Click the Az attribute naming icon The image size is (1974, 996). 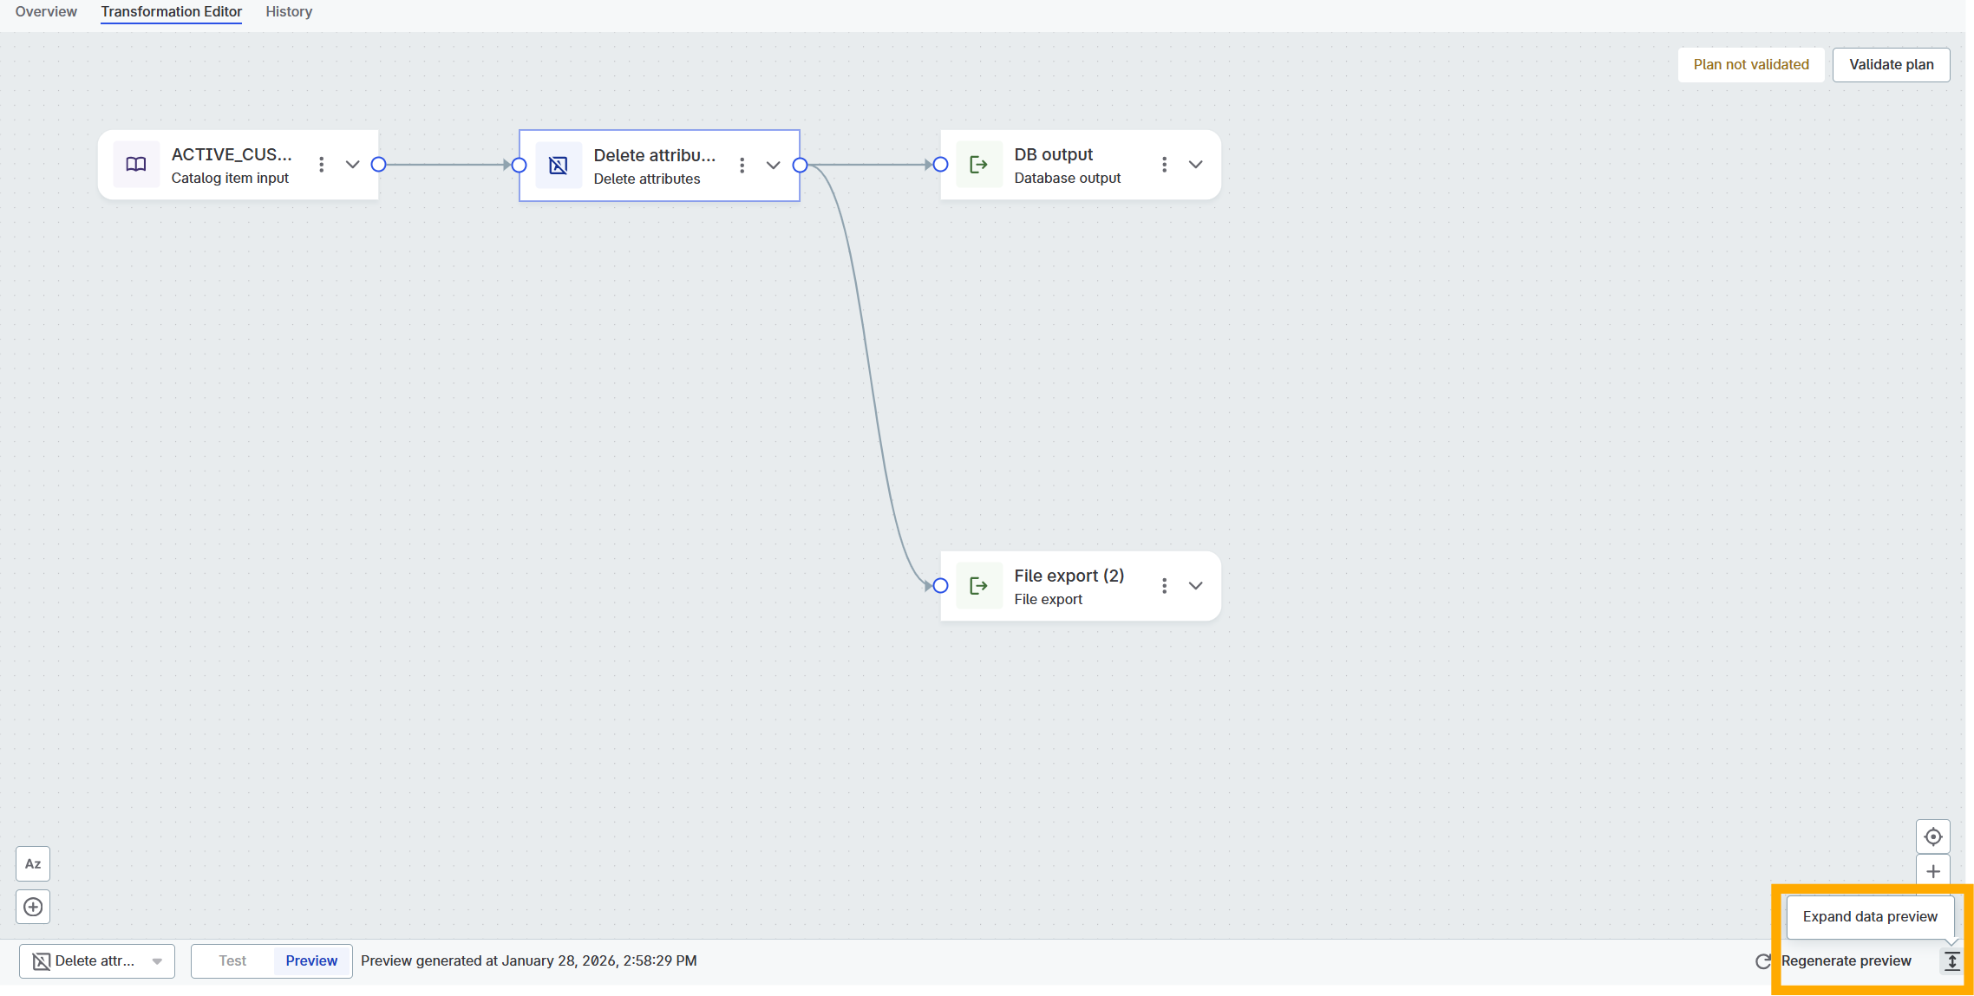tap(33, 864)
